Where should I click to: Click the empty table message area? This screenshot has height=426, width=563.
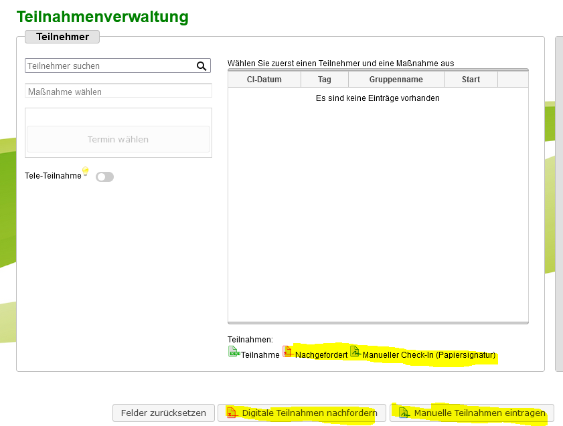point(378,98)
